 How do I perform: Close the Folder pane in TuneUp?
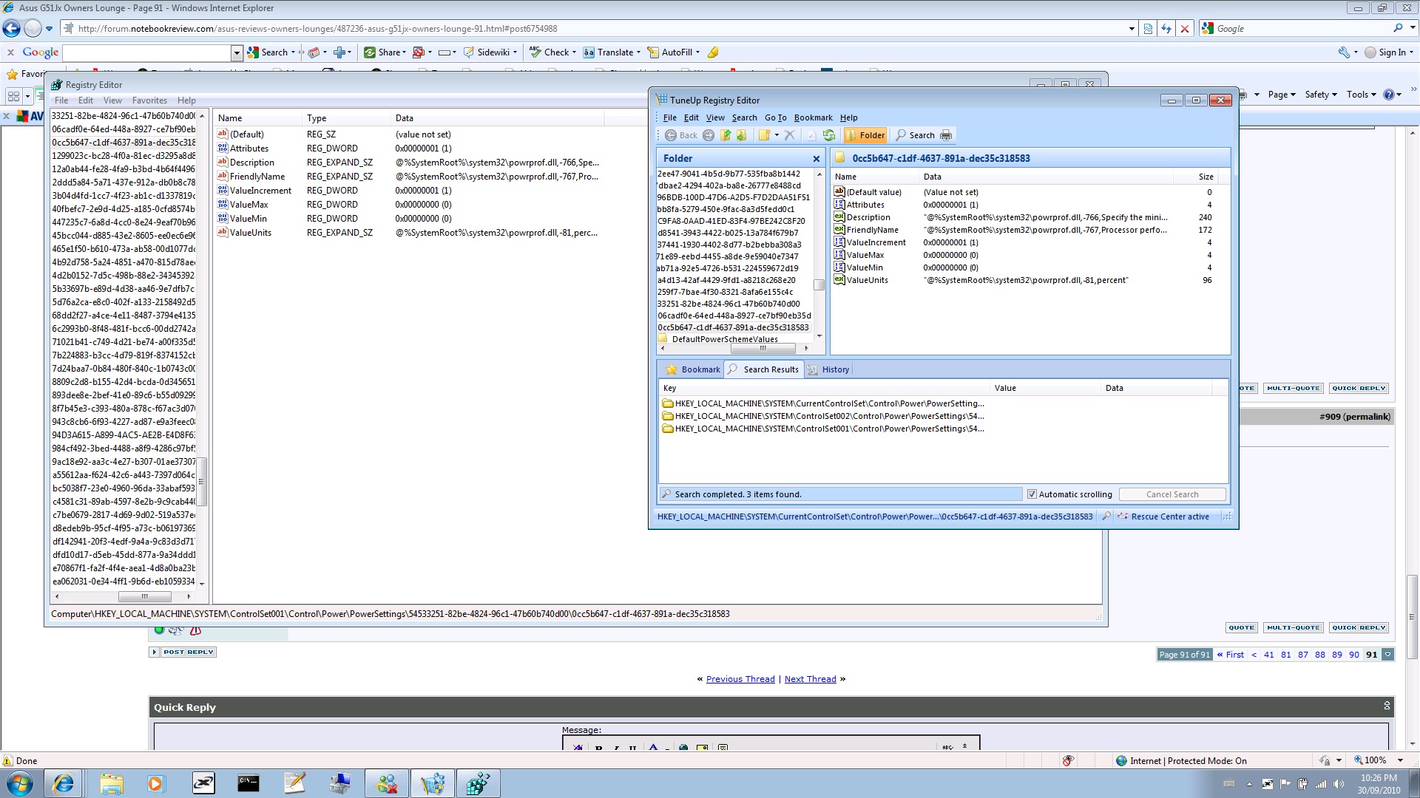click(816, 159)
